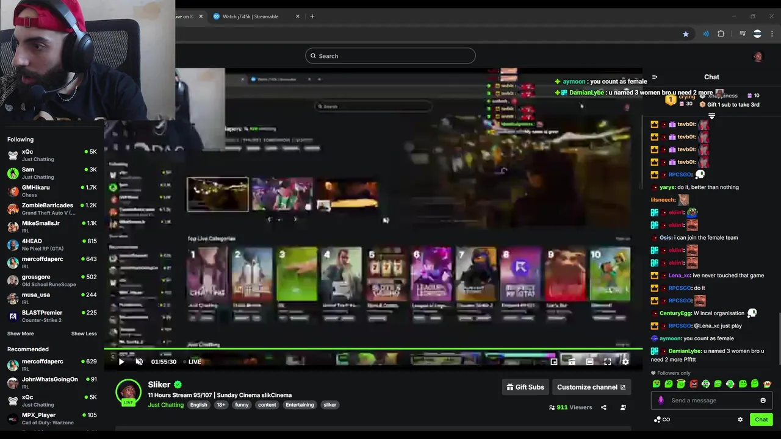Open a new browser tab
This screenshot has width=781, height=439.
312,16
